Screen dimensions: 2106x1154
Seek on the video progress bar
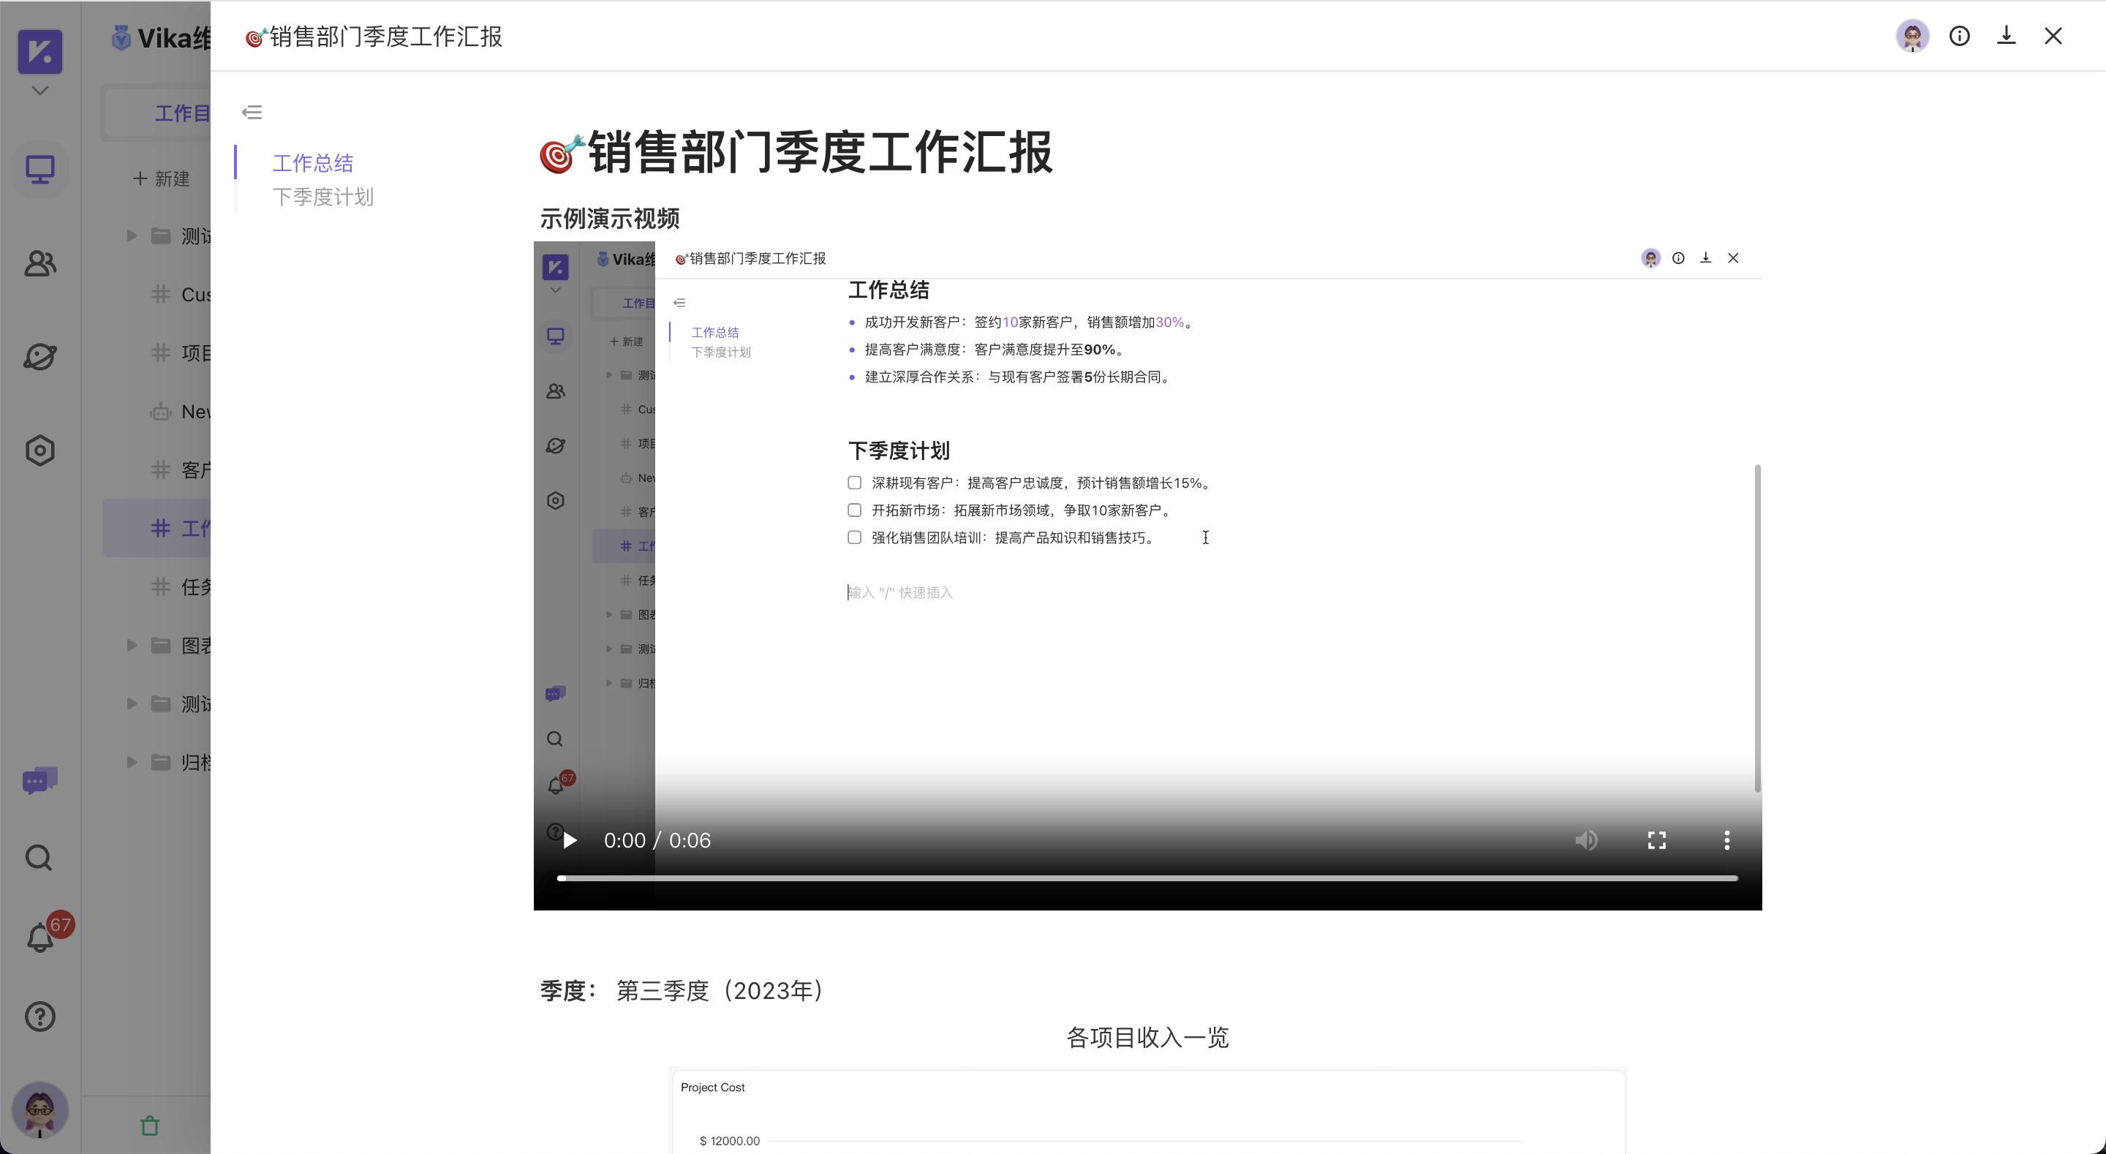(x=1144, y=878)
